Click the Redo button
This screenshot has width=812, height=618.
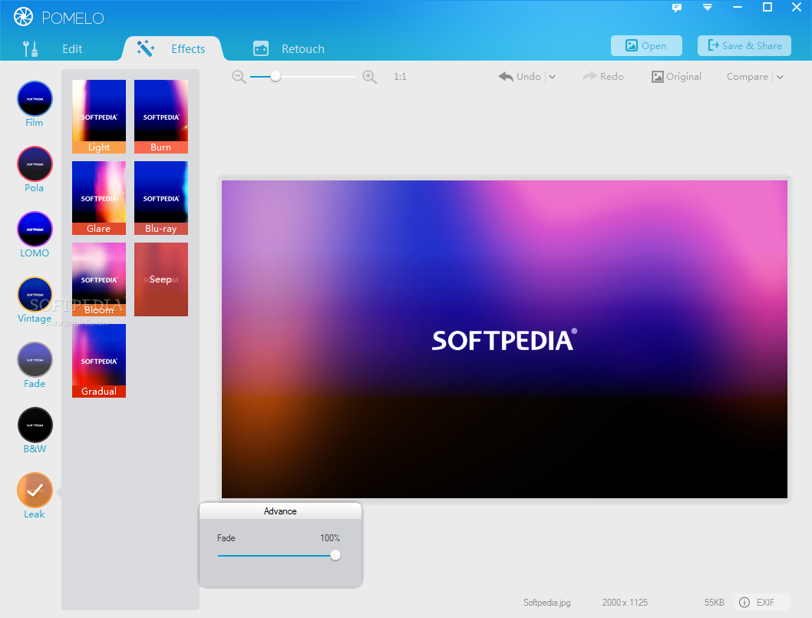[602, 77]
